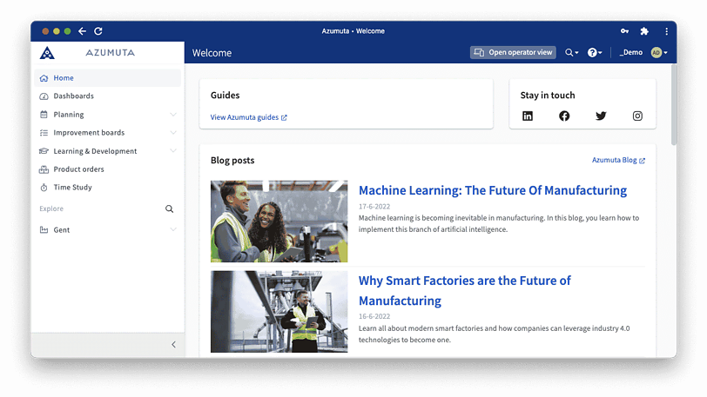
Task: Open the key password icon
Action: tap(624, 31)
